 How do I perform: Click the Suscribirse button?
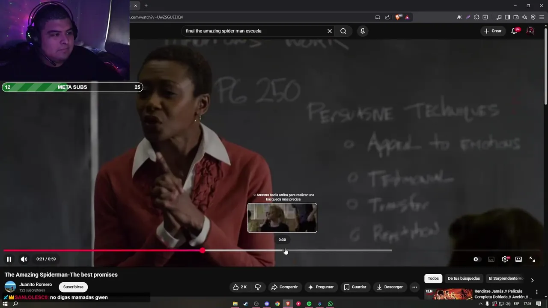(73, 287)
